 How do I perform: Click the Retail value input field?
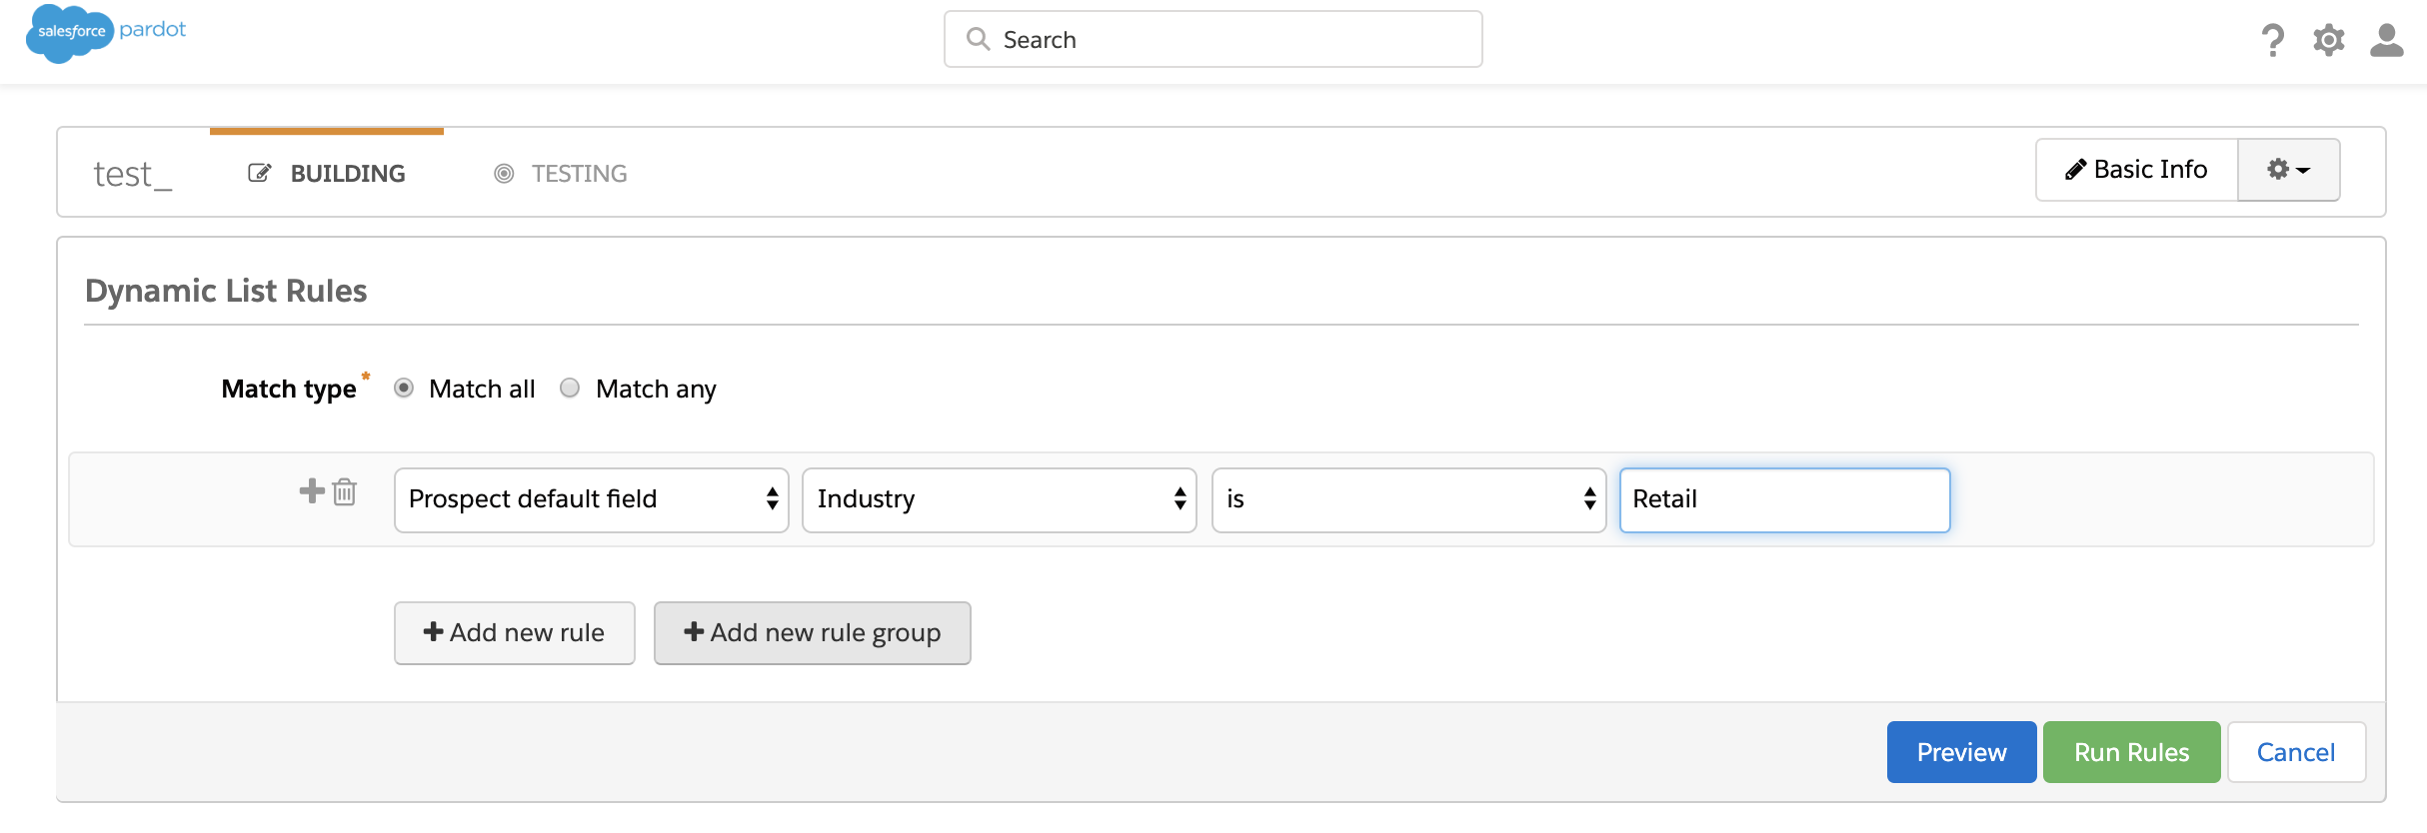[1784, 499]
